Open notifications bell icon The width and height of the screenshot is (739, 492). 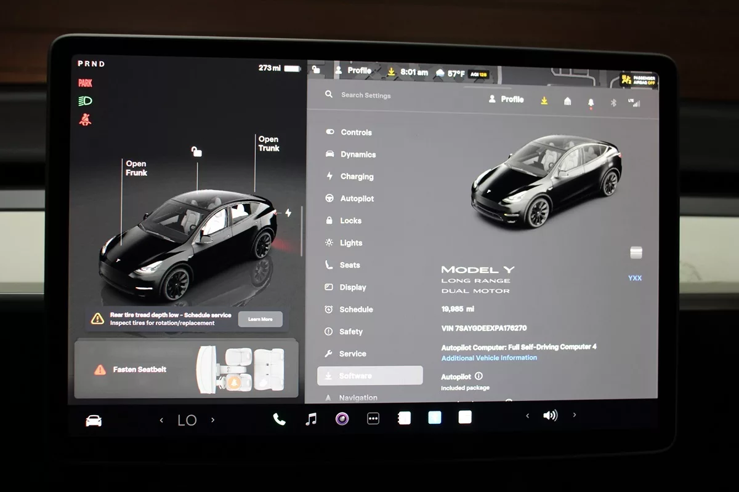pyautogui.click(x=591, y=102)
